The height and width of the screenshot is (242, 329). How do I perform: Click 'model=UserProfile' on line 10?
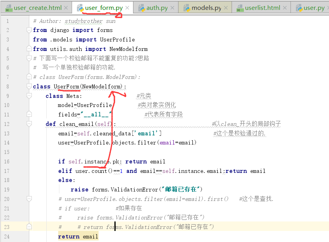85,105
